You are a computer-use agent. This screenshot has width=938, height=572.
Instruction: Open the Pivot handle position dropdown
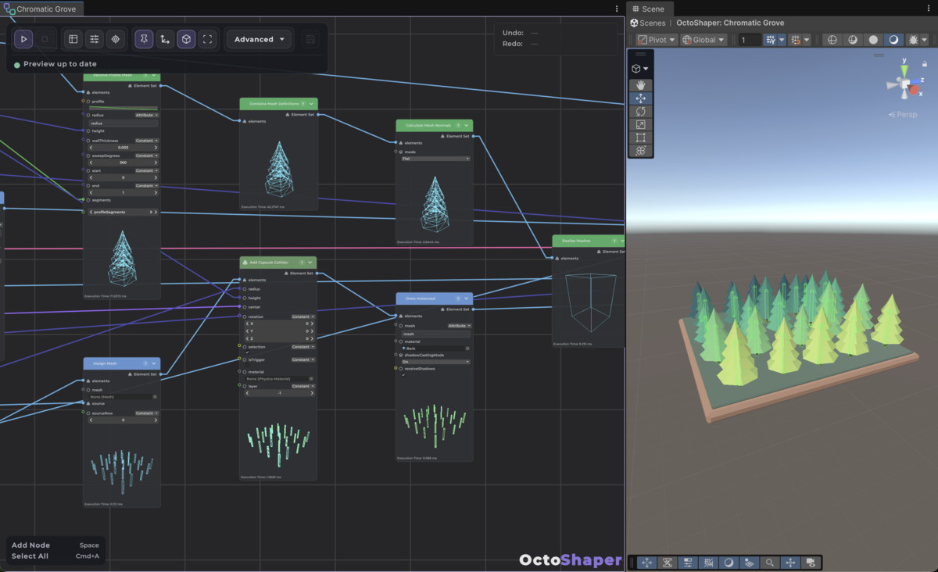click(657, 40)
